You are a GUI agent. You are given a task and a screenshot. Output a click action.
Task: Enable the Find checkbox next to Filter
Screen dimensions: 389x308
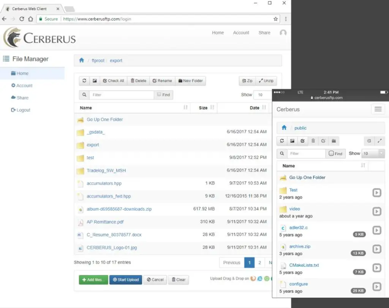tap(159, 95)
